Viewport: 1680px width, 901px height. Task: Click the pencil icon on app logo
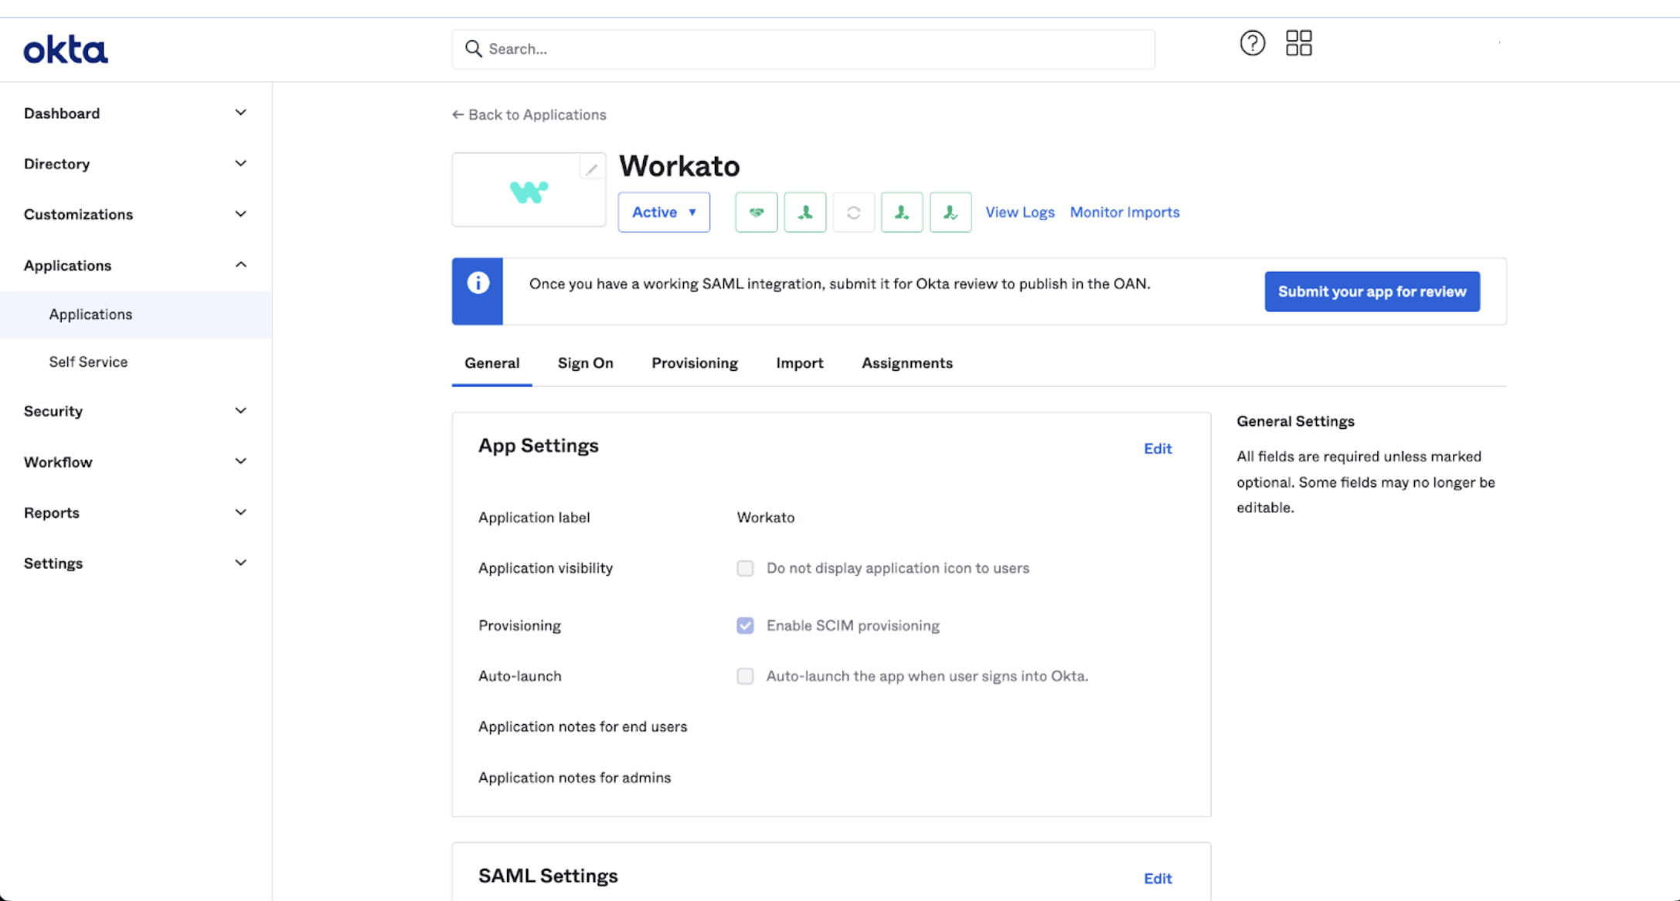tap(591, 169)
